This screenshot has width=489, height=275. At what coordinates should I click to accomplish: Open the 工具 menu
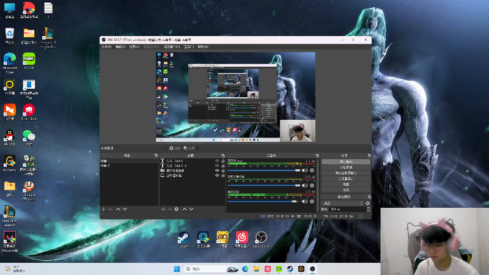188,46
